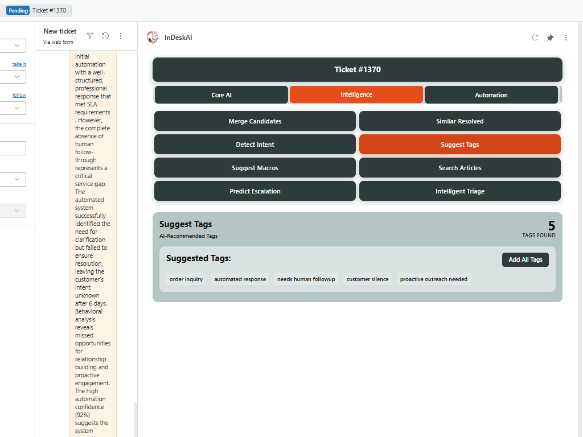This screenshot has width=583, height=437.
Task: Open the InDeskAI app options menu
Action: 565,38
